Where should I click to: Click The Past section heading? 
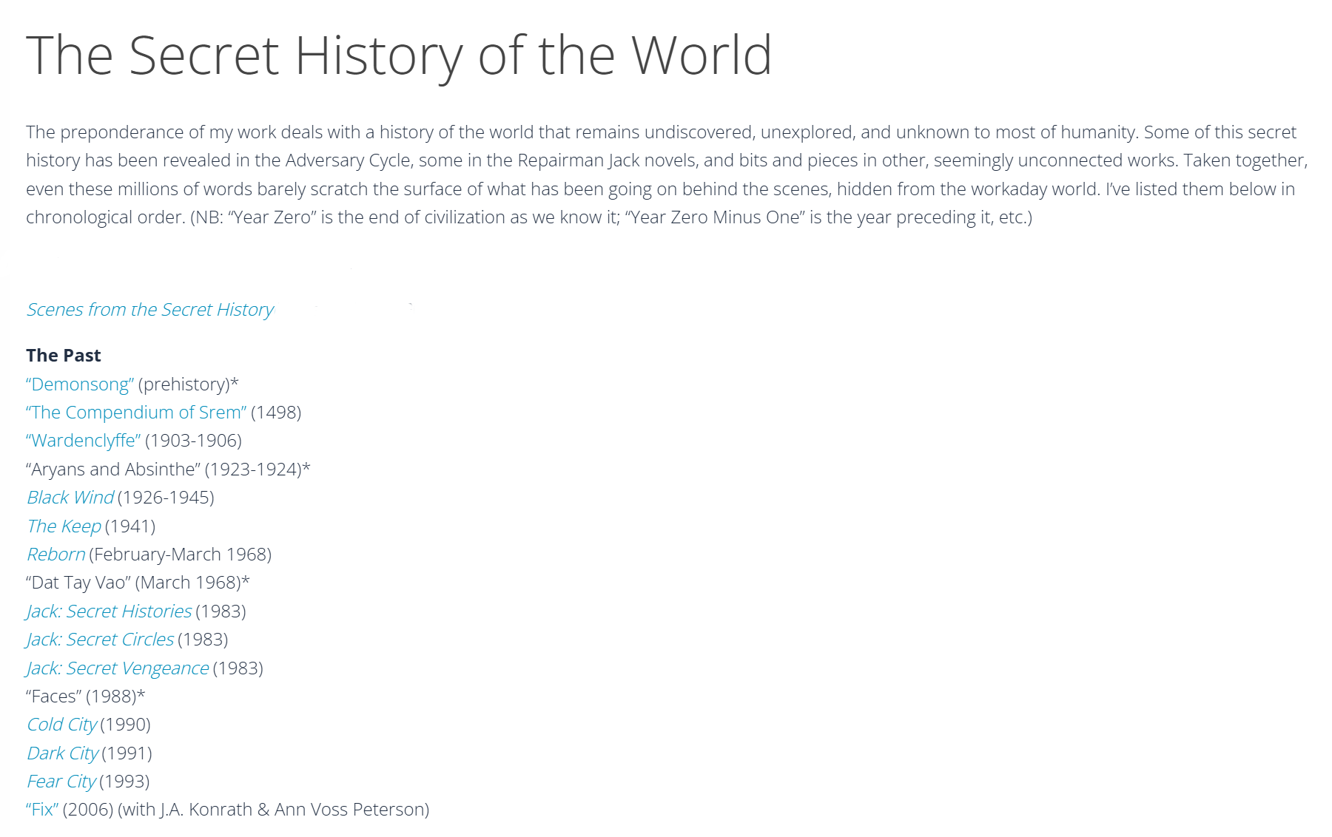64,356
